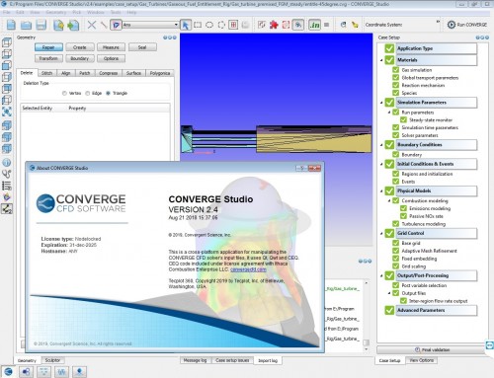Select 'Species' row in Case Setup
The width and height of the screenshot is (494, 378).
[x=409, y=93]
